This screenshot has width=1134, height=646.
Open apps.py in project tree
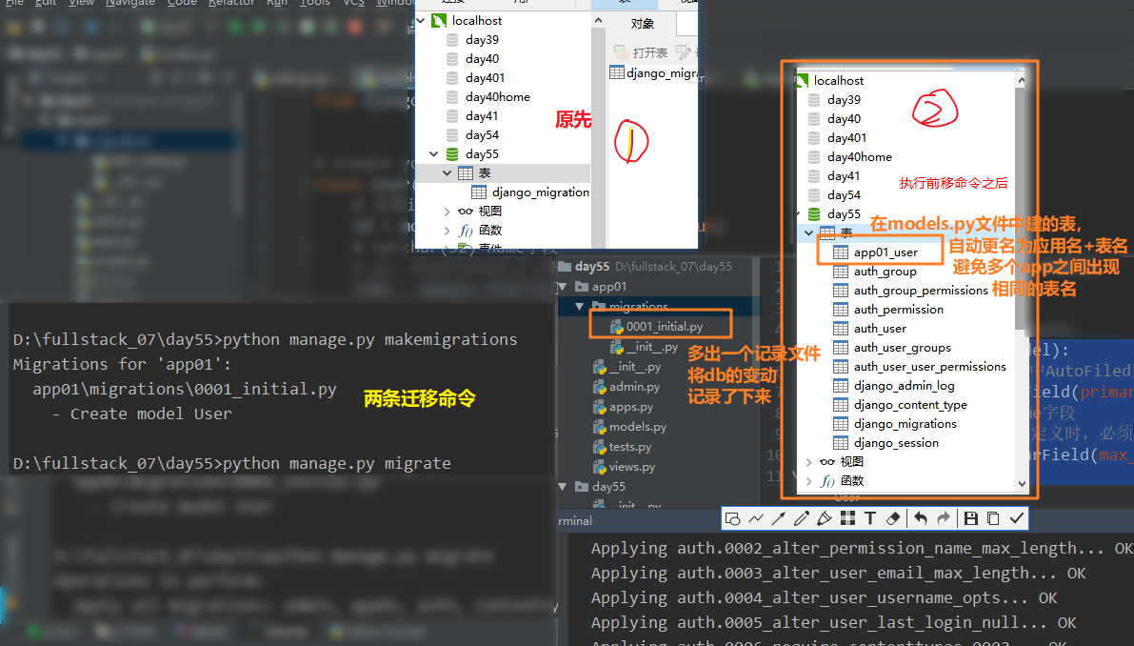[630, 407]
